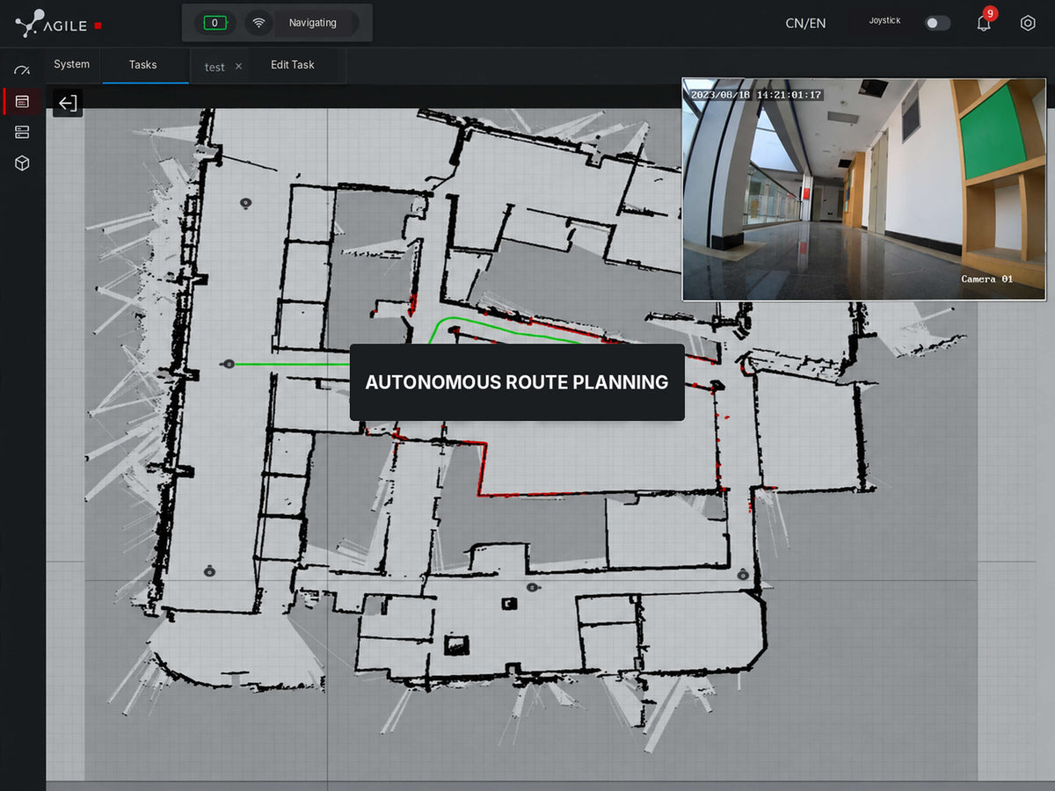Click the Navigating status label

[x=313, y=23]
